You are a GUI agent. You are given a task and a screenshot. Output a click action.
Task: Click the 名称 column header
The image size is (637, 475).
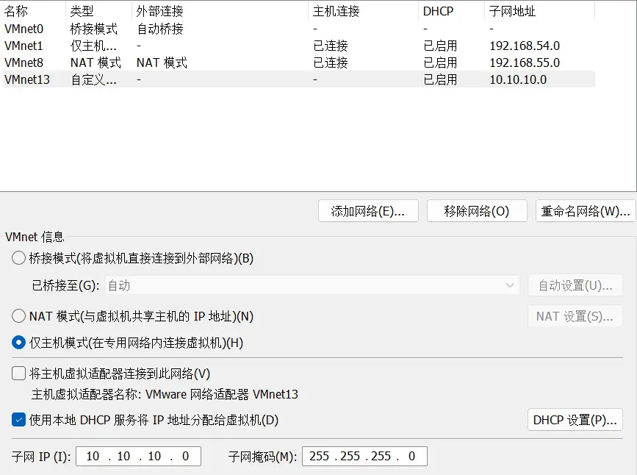click(x=16, y=11)
